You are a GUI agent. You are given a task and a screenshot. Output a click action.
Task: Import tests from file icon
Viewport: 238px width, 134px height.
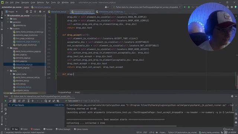pos(49,101)
